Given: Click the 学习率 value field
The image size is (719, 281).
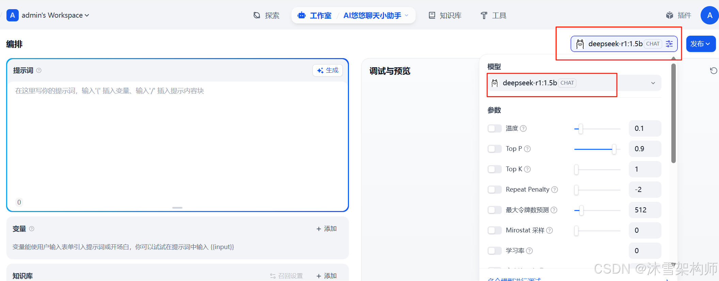Looking at the screenshot, I should click(x=645, y=251).
